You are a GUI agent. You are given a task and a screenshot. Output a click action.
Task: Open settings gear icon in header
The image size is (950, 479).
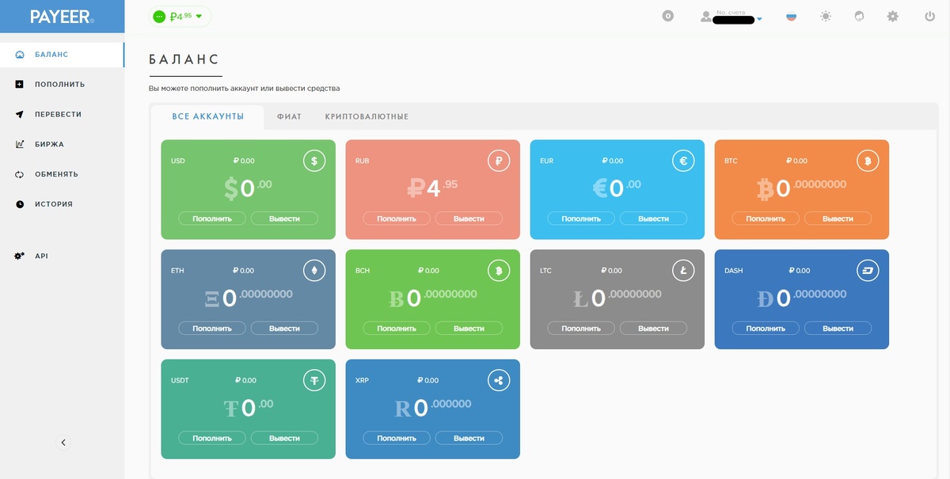(893, 16)
